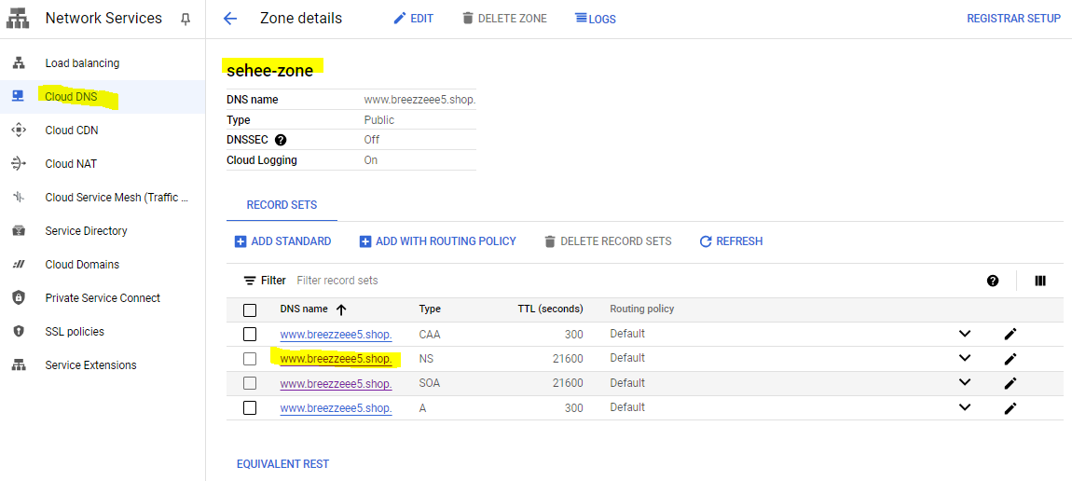Open zone LOGS
1072x481 pixels.
tap(596, 19)
